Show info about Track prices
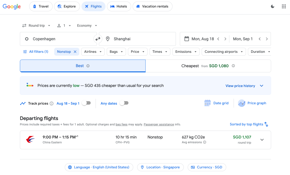The width and height of the screenshot is (290, 175). pos(52,103)
